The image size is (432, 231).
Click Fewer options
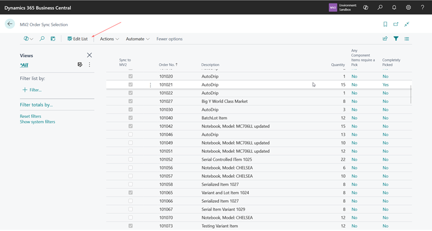pos(169,39)
